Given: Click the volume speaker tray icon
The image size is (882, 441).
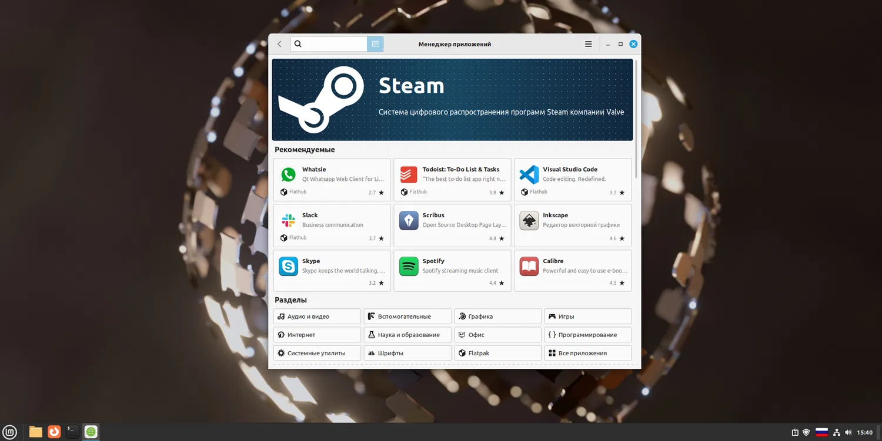Looking at the screenshot, I should click(849, 433).
